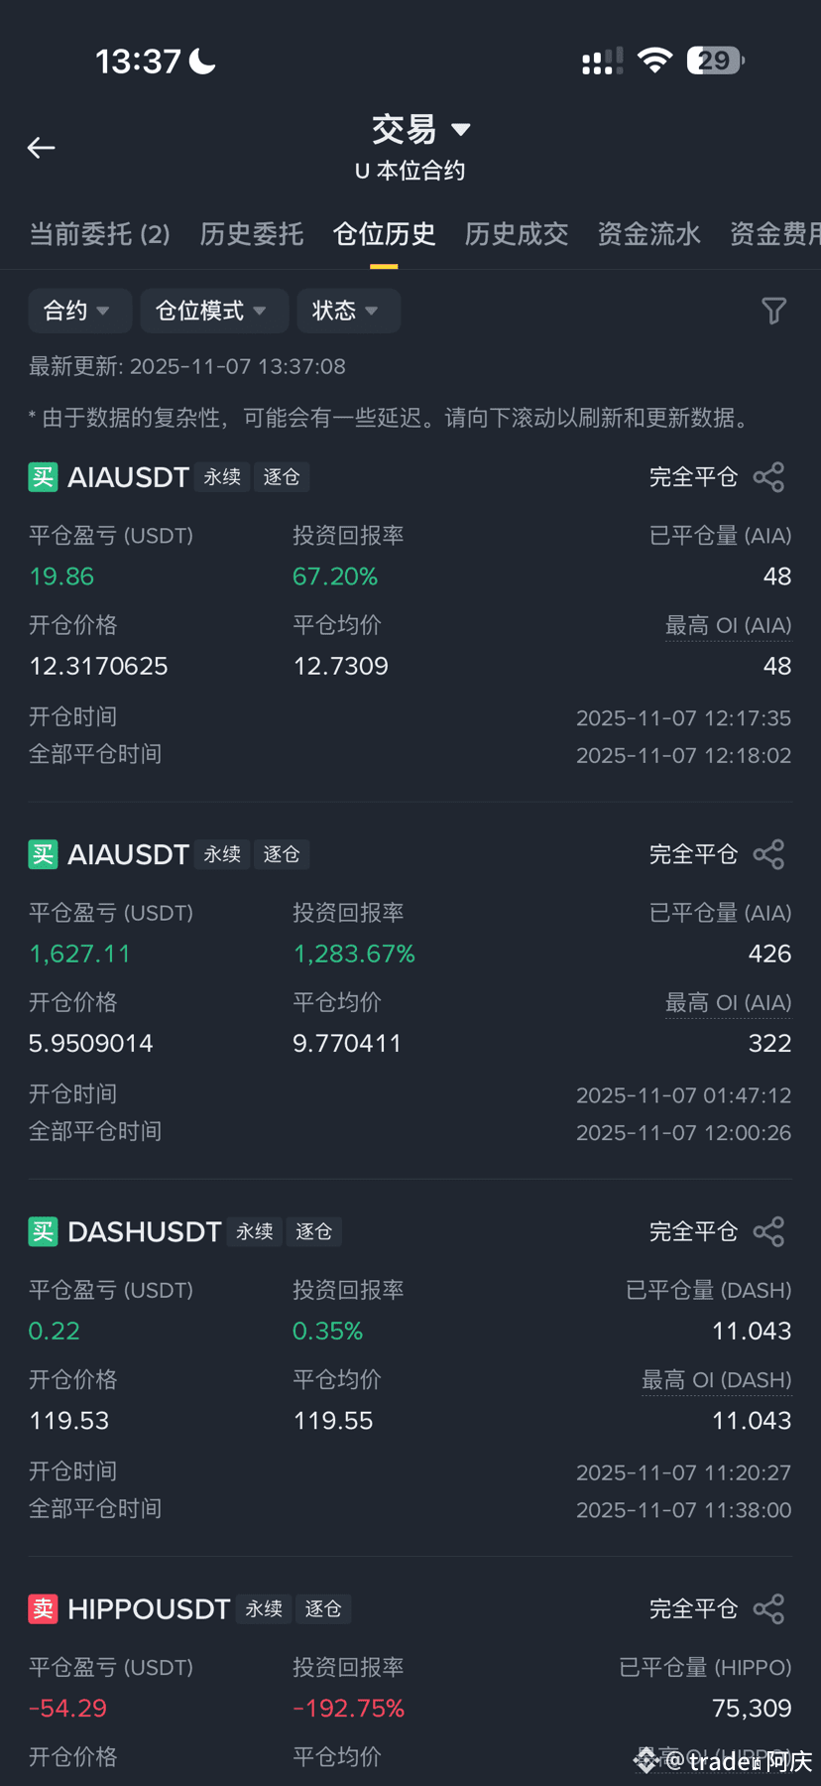Switch to the 历史成交 tab
Image resolution: width=821 pixels, height=1786 pixels.
pos(517,234)
